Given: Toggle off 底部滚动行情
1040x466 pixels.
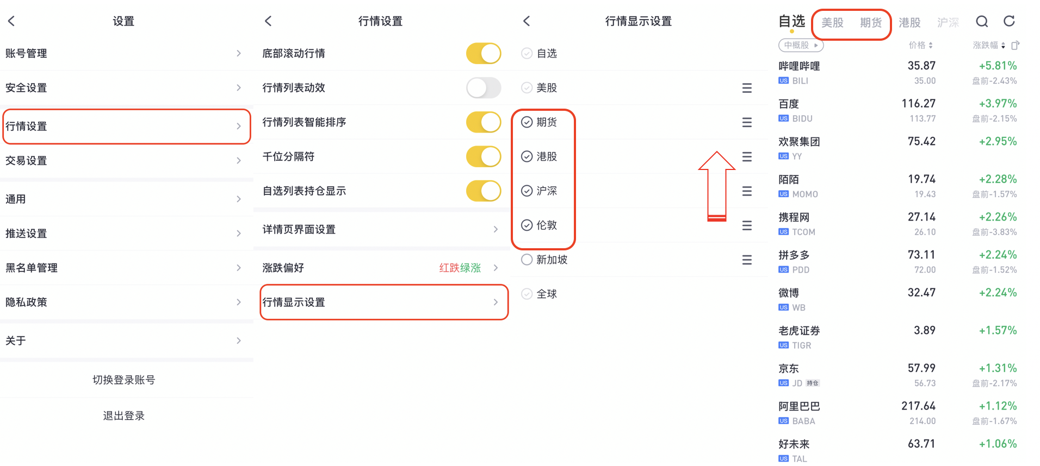Looking at the screenshot, I should pos(483,53).
